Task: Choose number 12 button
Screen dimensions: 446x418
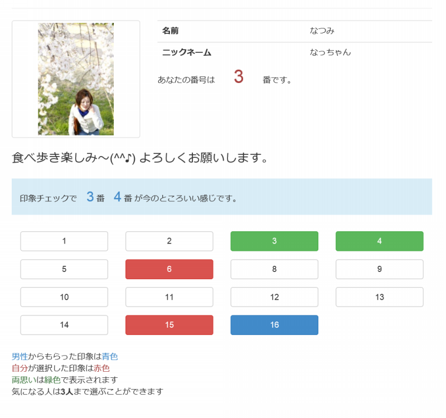Action: click(x=274, y=297)
